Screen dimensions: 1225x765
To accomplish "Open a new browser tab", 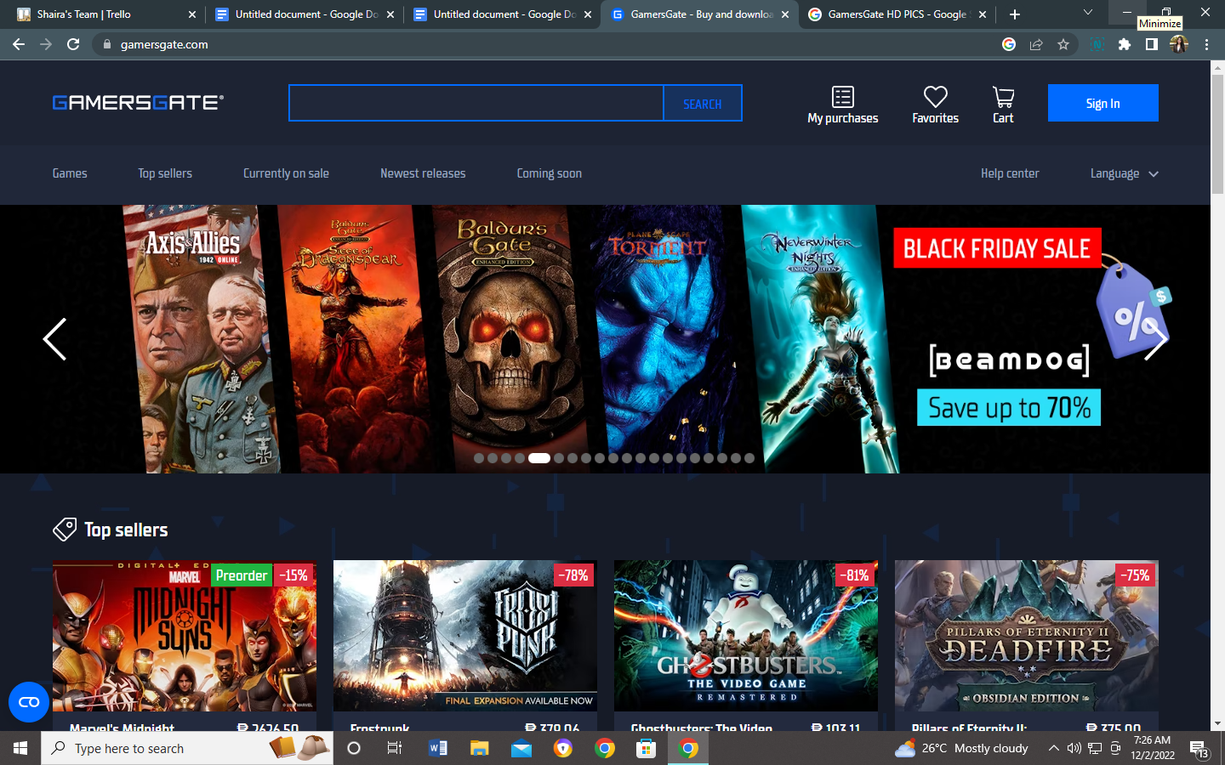I will pyautogui.click(x=1014, y=14).
